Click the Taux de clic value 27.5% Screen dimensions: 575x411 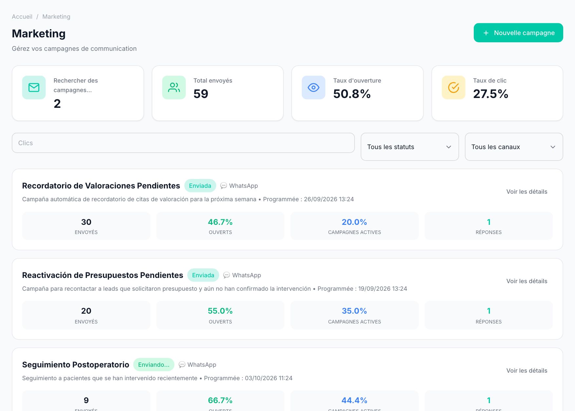(x=490, y=94)
